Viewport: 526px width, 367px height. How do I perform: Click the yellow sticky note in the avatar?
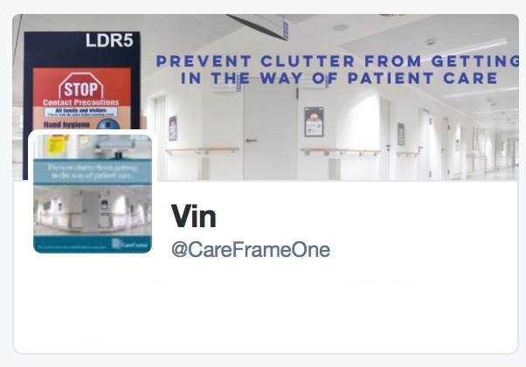58,144
